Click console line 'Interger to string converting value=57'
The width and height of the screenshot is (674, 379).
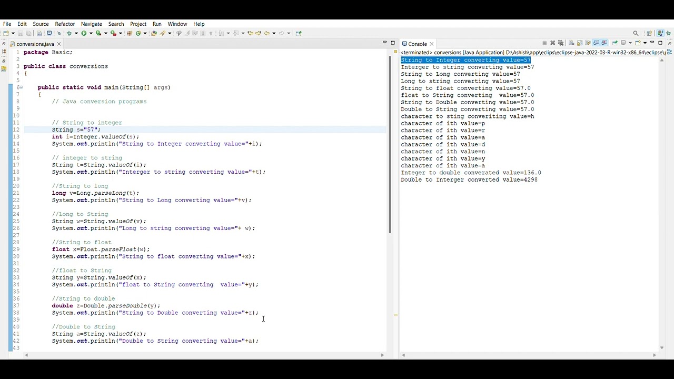point(467,67)
